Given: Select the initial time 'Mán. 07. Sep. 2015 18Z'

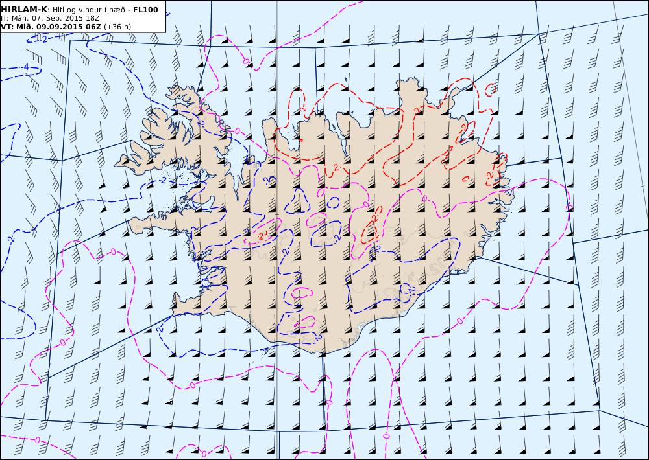Looking at the screenshot, I should click(x=55, y=19).
